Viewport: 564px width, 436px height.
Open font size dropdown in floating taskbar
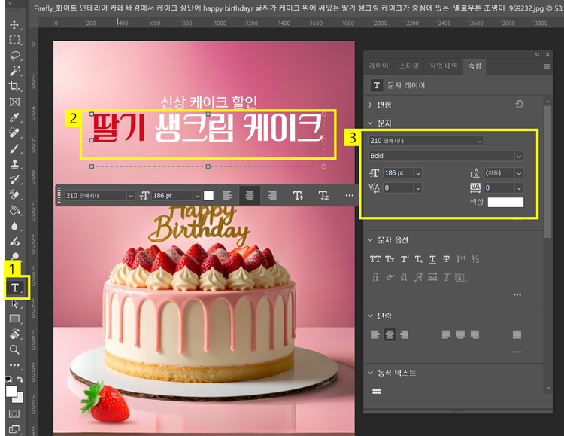[197, 196]
